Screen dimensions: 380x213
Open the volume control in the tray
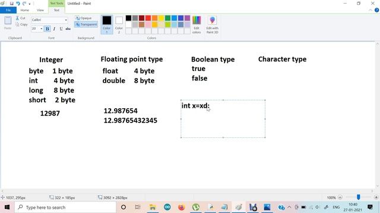318,207
